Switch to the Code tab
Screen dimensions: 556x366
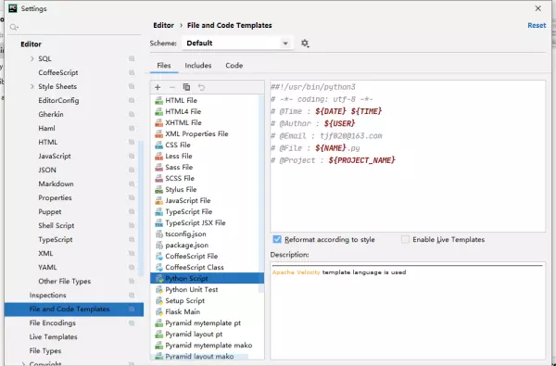click(x=234, y=66)
